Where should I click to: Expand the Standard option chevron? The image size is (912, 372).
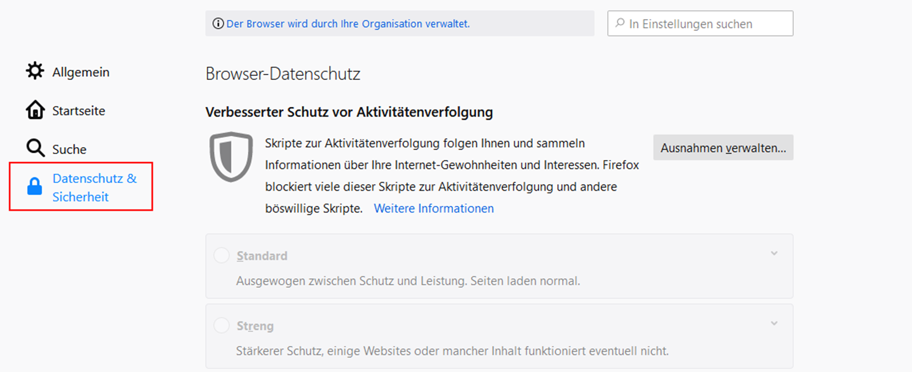774,253
